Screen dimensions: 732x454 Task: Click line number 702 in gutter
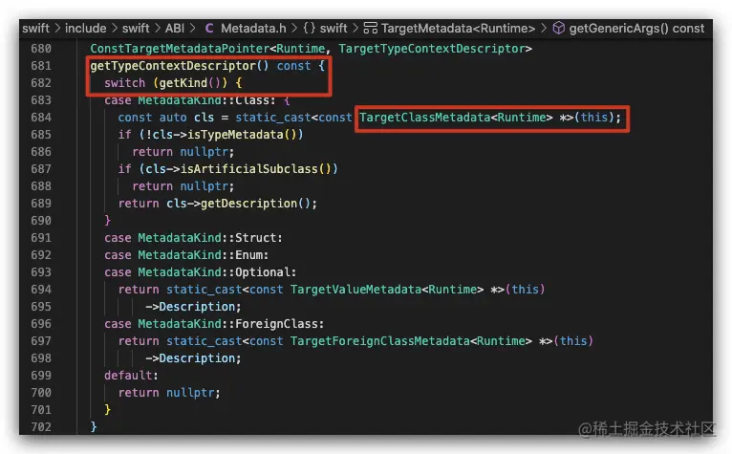[x=41, y=427]
